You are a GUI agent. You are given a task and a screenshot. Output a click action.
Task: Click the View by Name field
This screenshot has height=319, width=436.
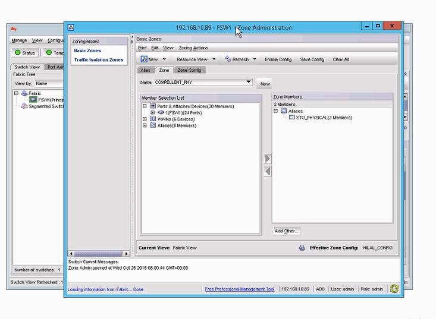pyautogui.click(x=49, y=84)
